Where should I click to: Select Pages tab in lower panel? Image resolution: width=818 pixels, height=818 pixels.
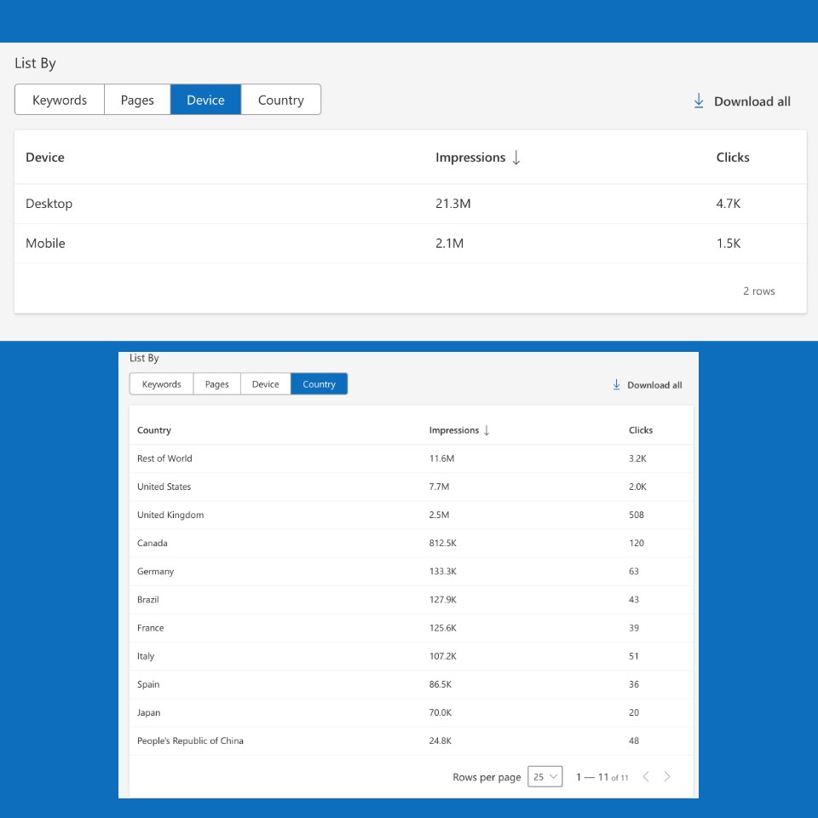pos(216,384)
